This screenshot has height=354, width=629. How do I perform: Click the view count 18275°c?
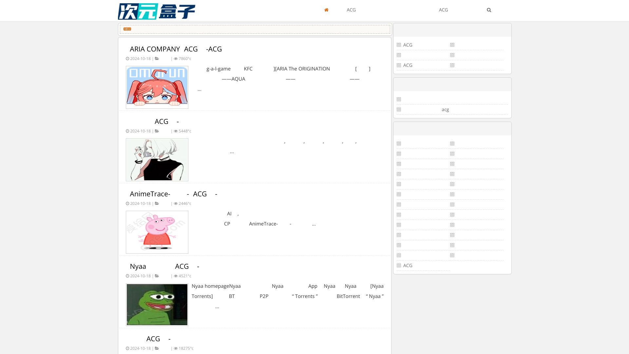coord(186,348)
